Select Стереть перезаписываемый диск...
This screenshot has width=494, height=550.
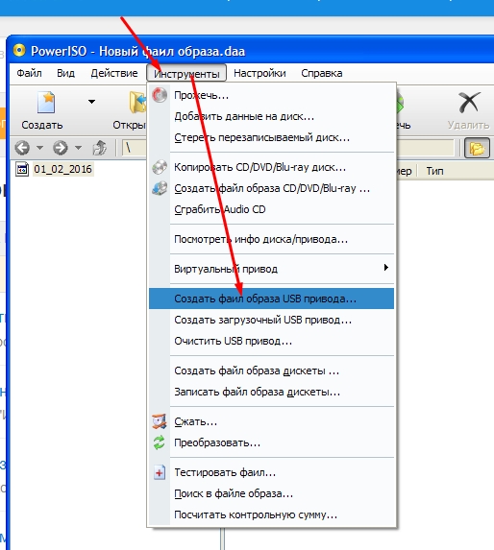(271, 137)
